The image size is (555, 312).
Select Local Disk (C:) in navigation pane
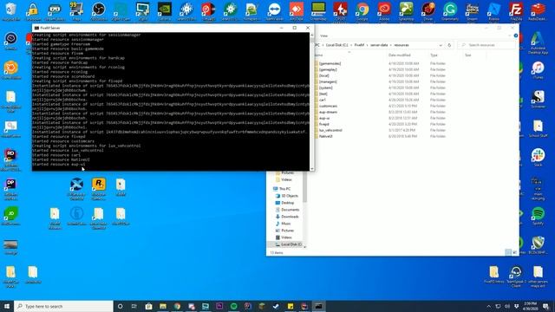[291, 244]
